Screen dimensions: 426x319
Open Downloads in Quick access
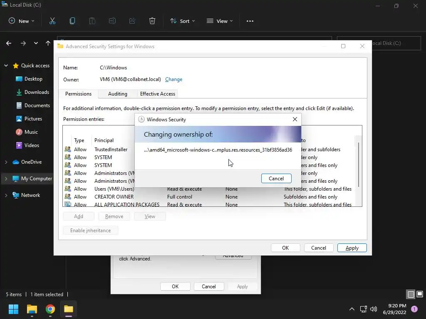32,92
